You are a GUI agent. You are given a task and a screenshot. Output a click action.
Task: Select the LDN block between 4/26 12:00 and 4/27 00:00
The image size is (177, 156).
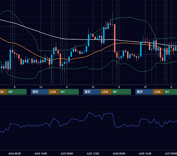pos(158,92)
